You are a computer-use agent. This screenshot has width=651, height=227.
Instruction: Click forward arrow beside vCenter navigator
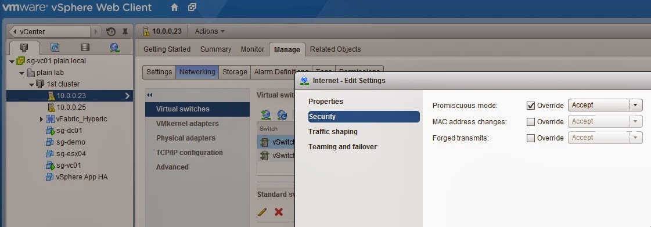point(96,31)
